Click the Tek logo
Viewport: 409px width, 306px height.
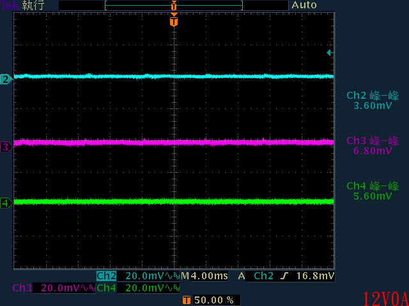point(10,6)
